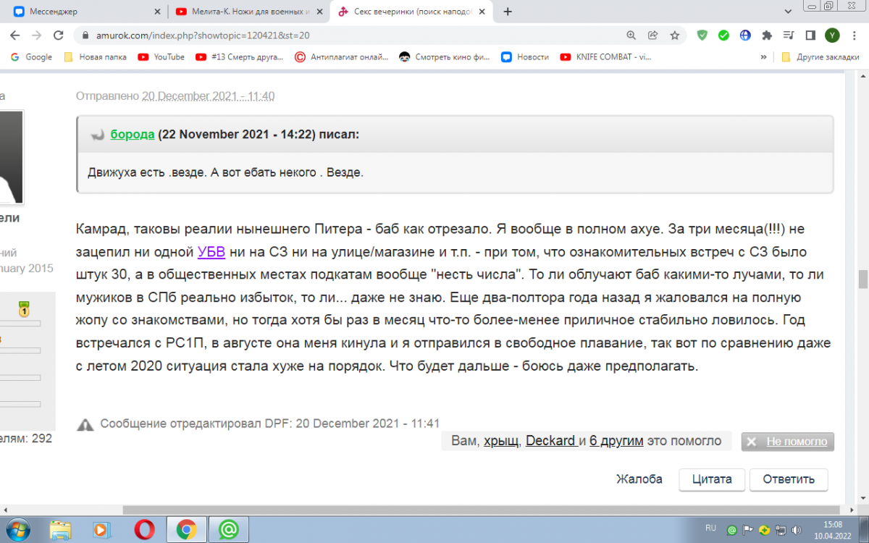Screen dimensions: 869x543
Task: Click the address bar URL field
Action: point(348,35)
